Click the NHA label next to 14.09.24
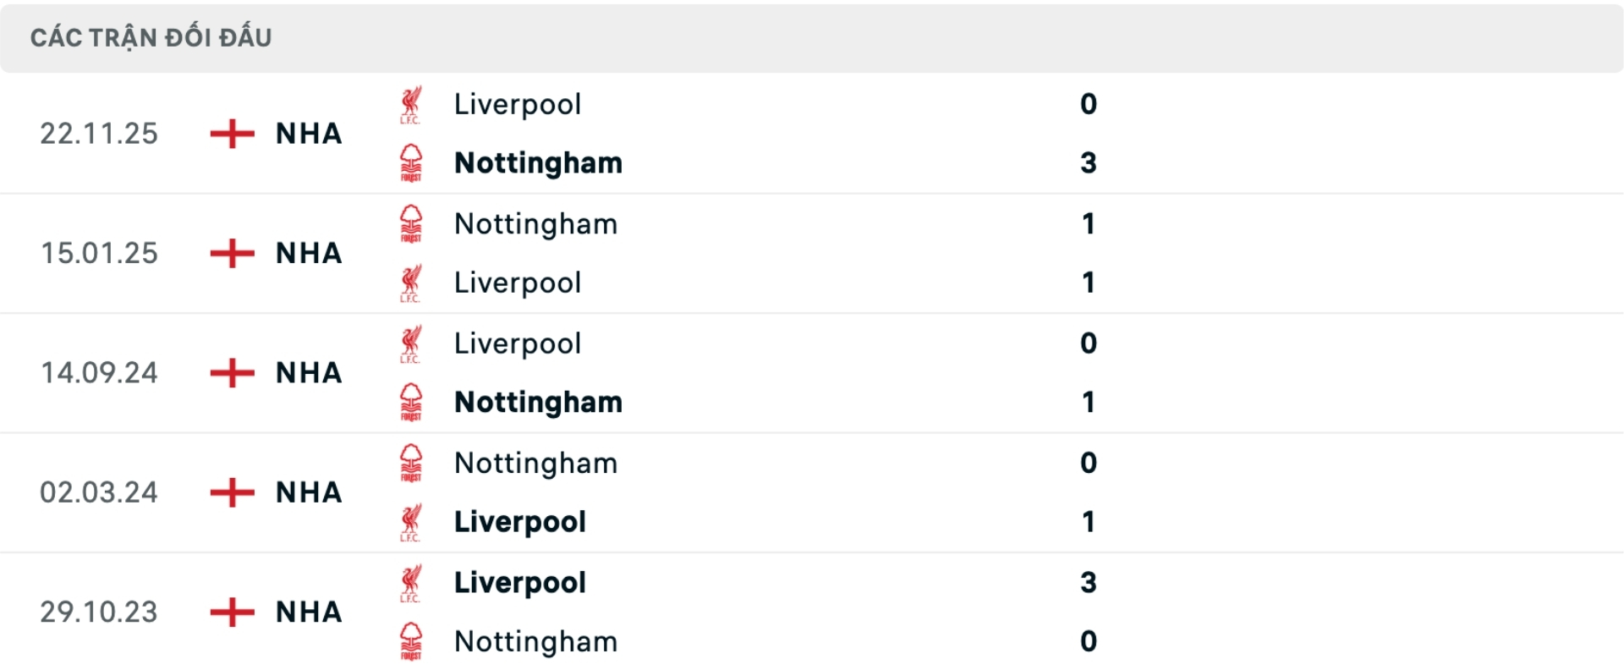Viewport: 1624px width, 670px height. (308, 372)
